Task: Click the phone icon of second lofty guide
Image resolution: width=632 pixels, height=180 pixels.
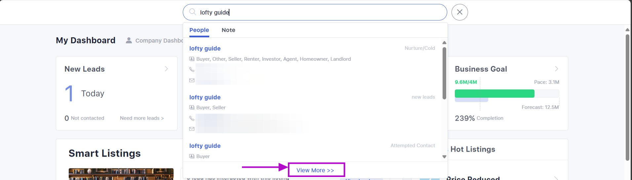Action: pyautogui.click(x=192, y=118)
